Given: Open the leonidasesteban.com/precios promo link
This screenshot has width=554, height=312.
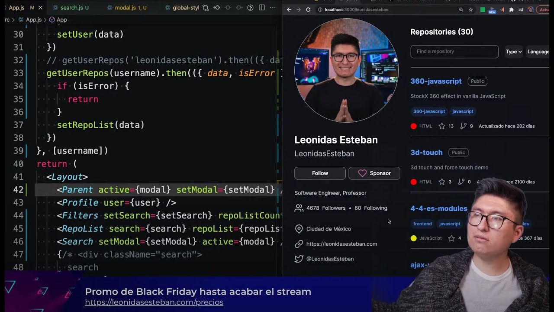Looking at the screenshot, I should (x=154, y=302).
